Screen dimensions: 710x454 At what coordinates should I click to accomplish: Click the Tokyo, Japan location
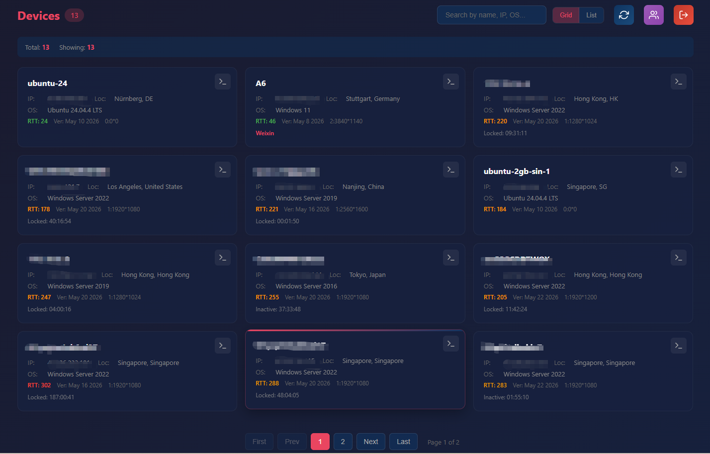pyautogui.click(x=367, y=275)
